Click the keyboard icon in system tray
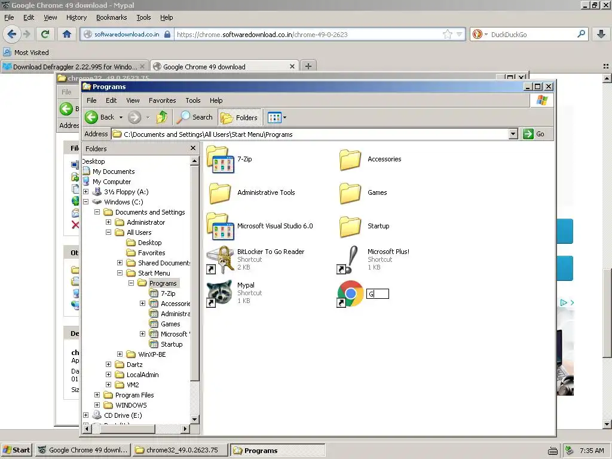 pos(552,451)
